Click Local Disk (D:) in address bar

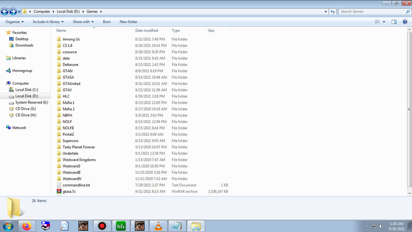[68, 12]
